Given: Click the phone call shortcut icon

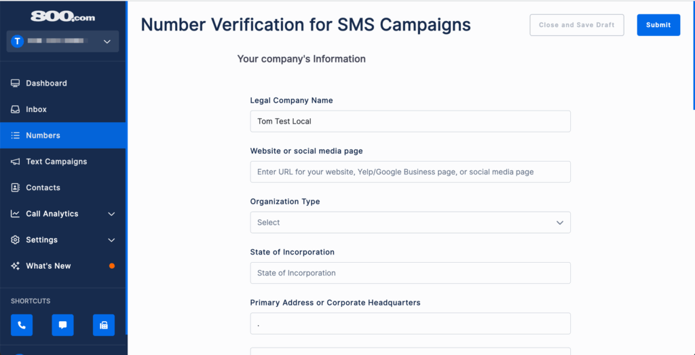Looking at the screenshot, I should 21,325.
